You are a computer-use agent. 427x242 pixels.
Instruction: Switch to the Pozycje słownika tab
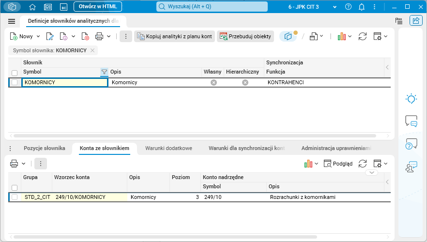(45, 148)
